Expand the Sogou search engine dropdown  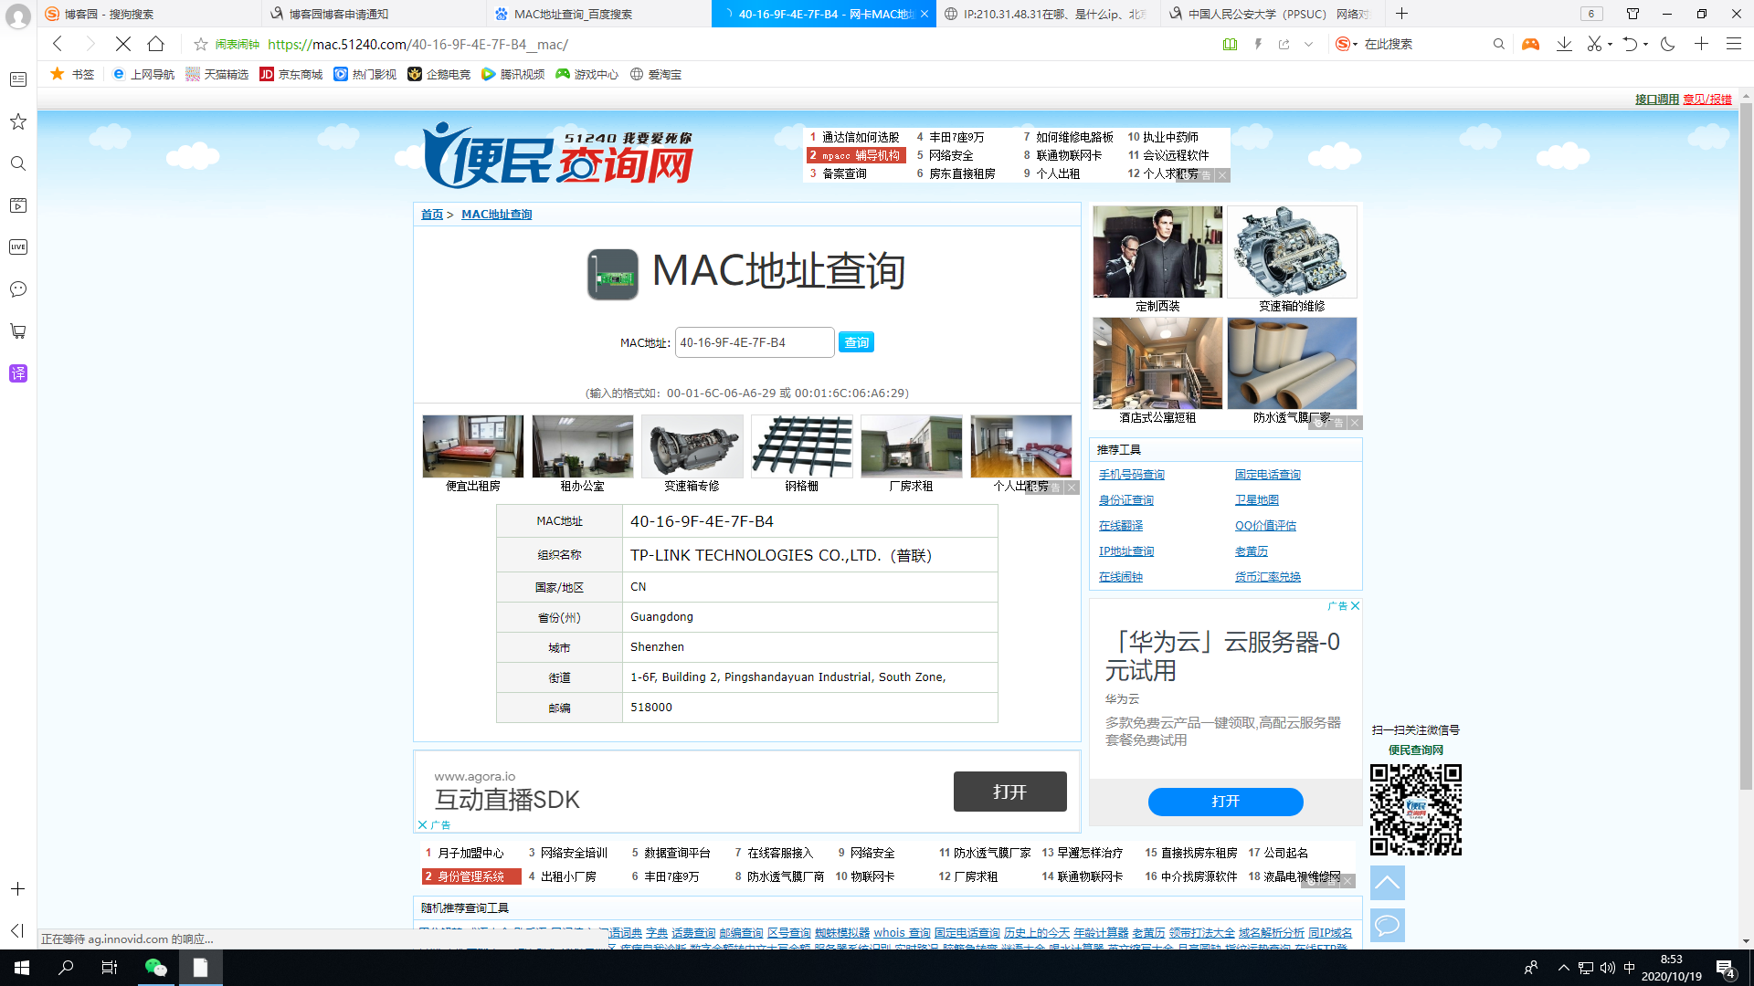[x=1356, y=44]
